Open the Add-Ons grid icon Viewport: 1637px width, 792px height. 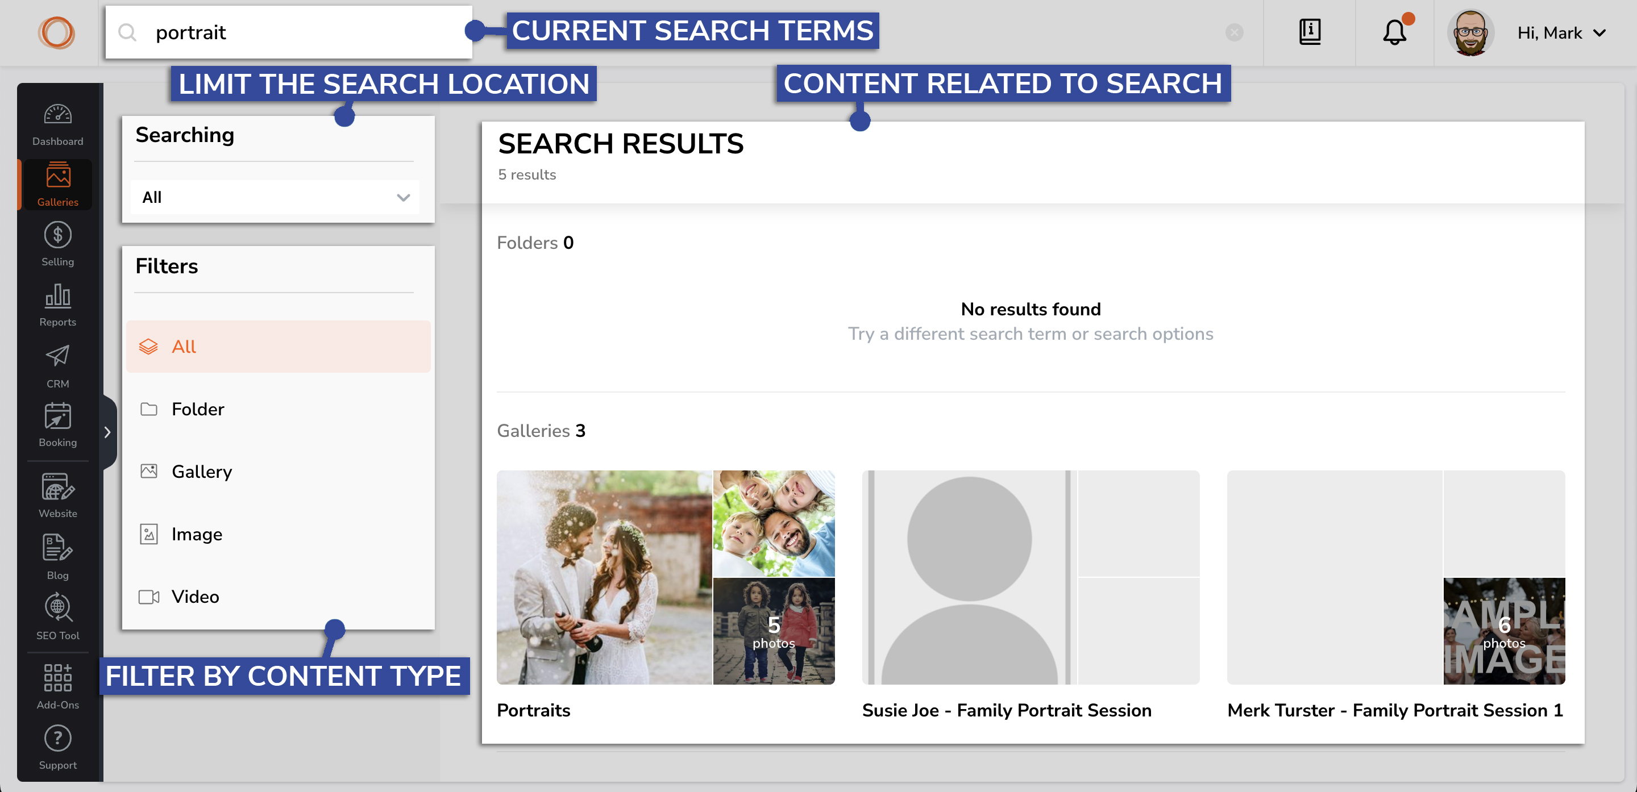point(58,686)
